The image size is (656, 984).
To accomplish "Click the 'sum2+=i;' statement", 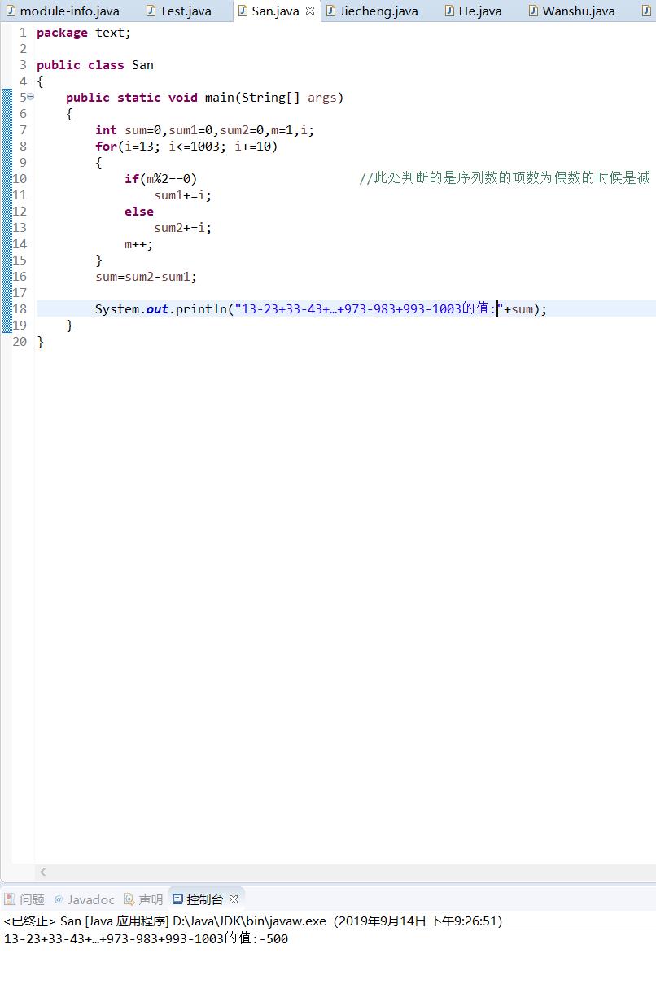I will pyautogui.click(x=183, y=228).
